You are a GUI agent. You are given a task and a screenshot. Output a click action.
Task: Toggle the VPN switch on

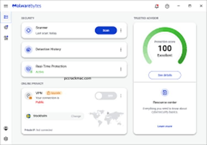pos(106,96)
